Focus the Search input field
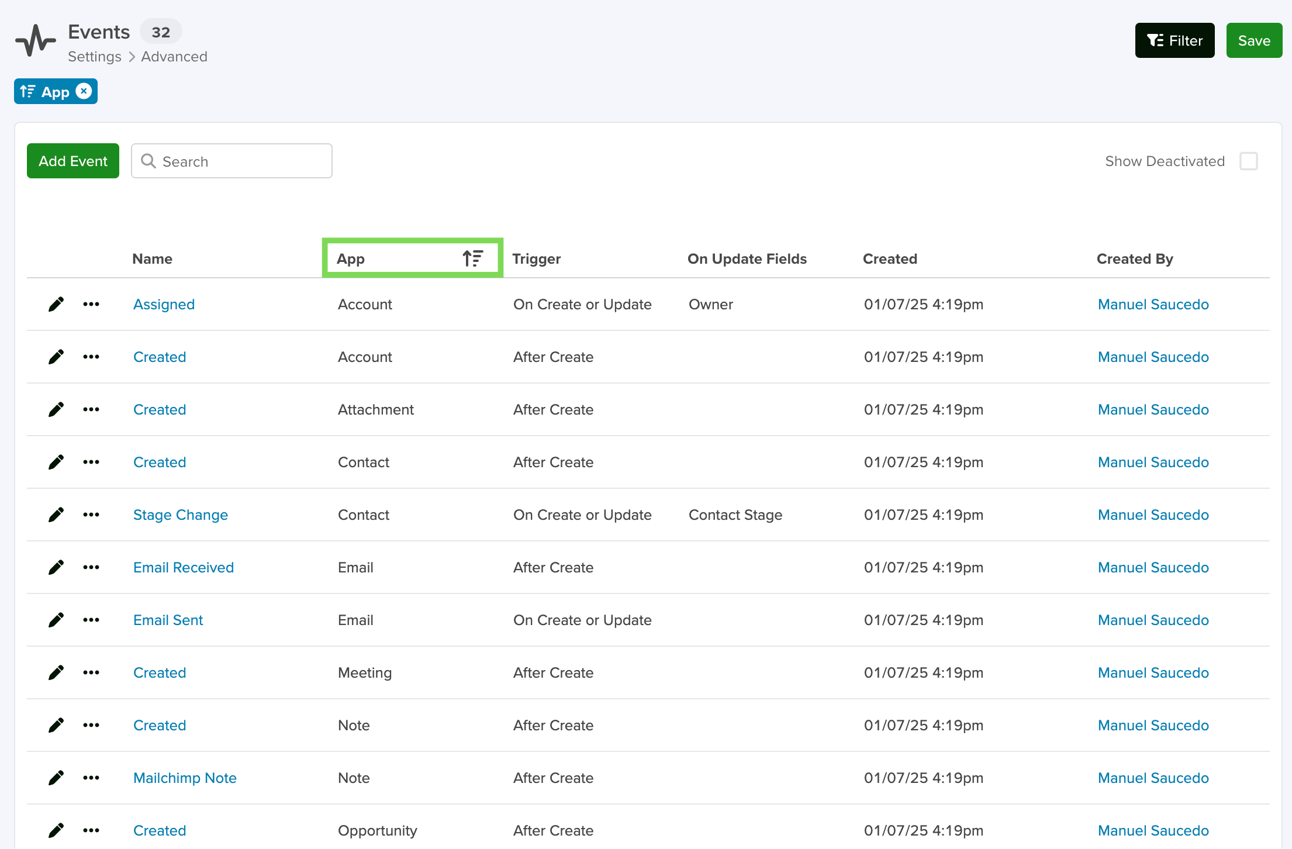The image size is (1292, 849). 232,161
